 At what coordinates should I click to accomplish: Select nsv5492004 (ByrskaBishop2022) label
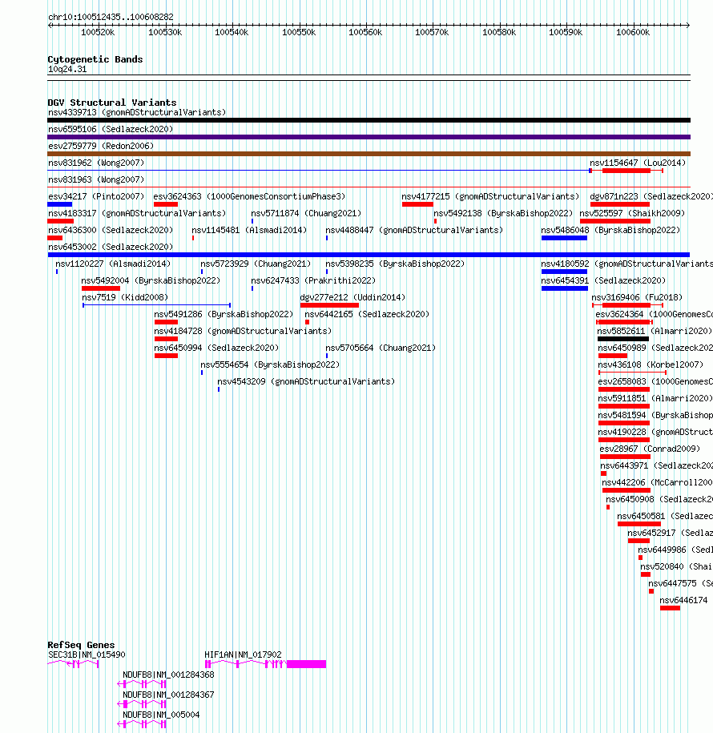[x=151, y=280]
